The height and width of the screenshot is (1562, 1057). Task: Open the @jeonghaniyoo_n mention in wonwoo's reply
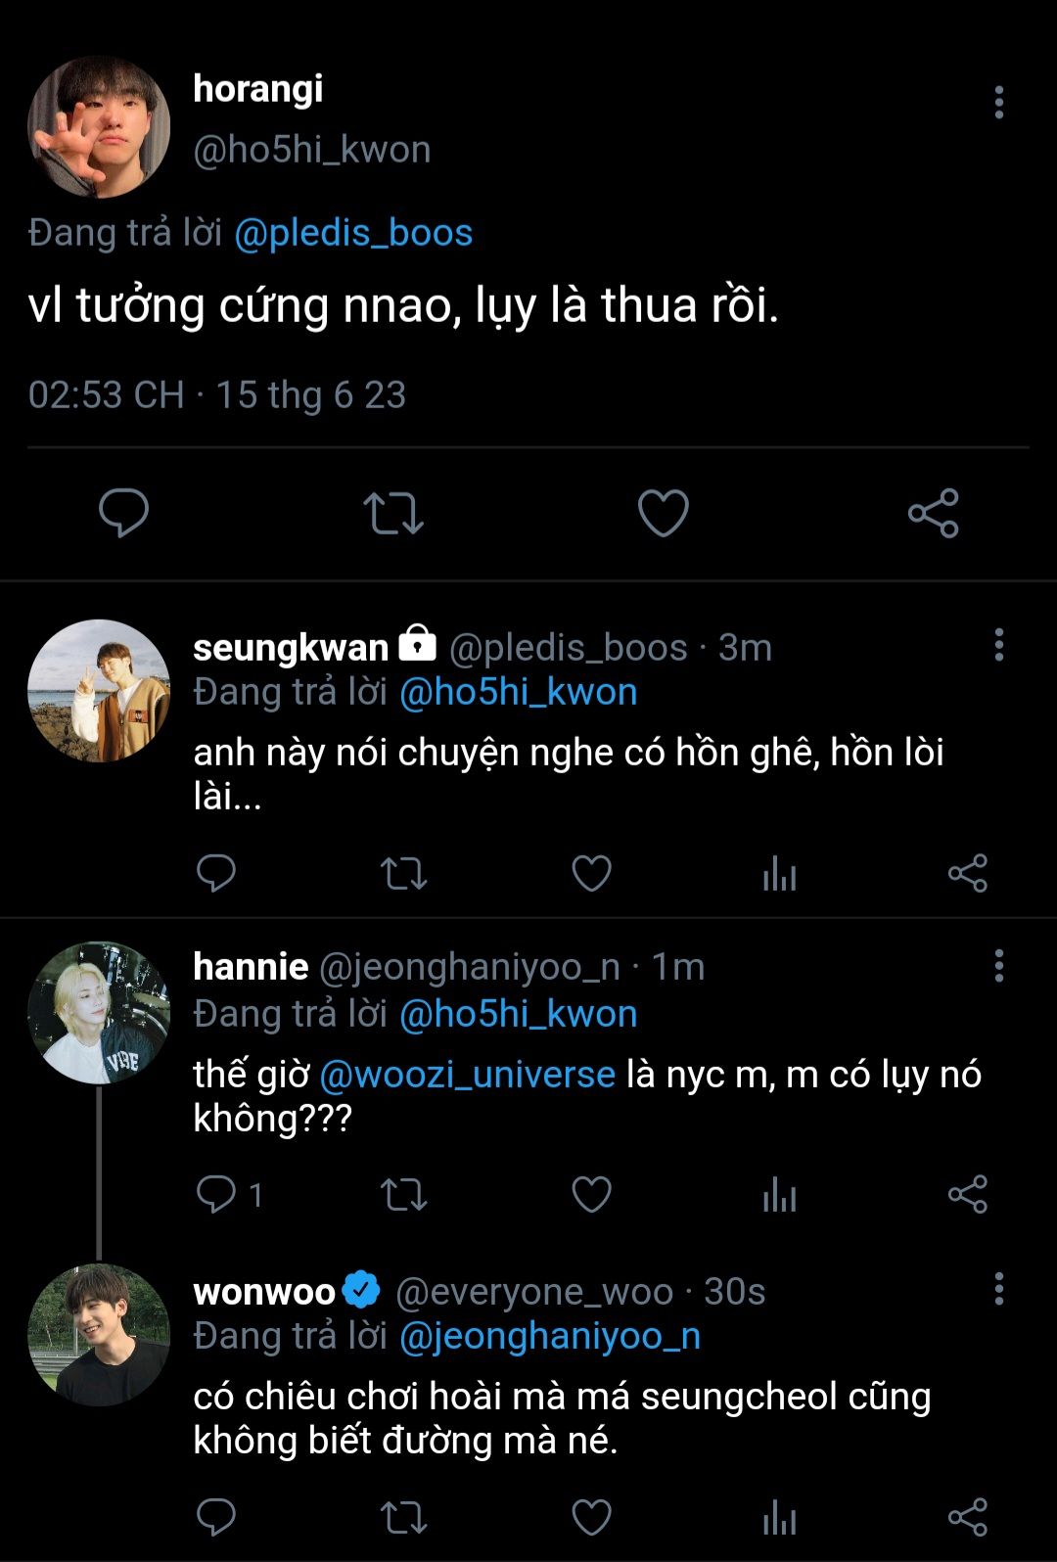[550, 1336]
